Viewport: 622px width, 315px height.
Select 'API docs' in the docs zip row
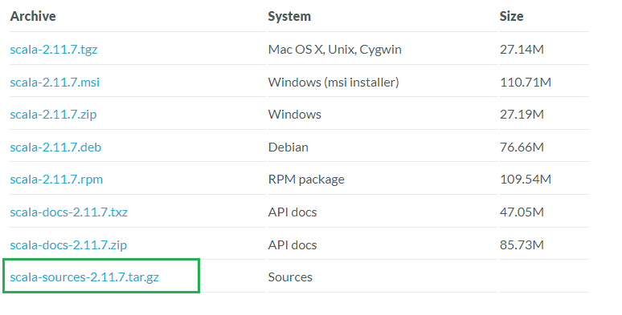[x=293, y=245]
